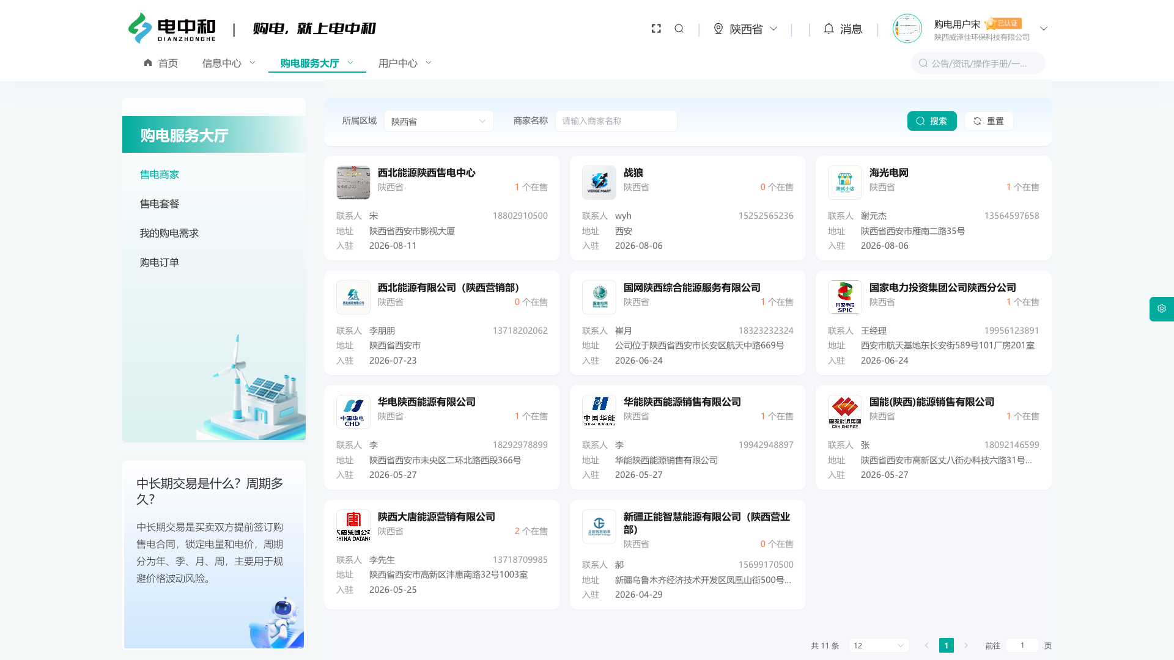Click the next page arrow
The image size is (1174, 660).
point(966,645)
